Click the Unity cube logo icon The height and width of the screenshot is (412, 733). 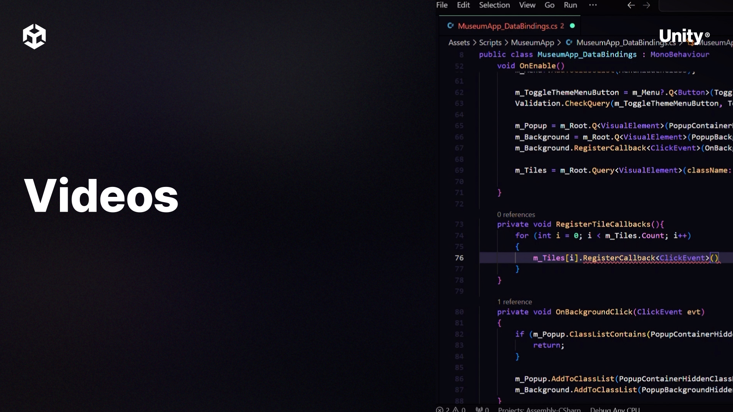(34, 37)
